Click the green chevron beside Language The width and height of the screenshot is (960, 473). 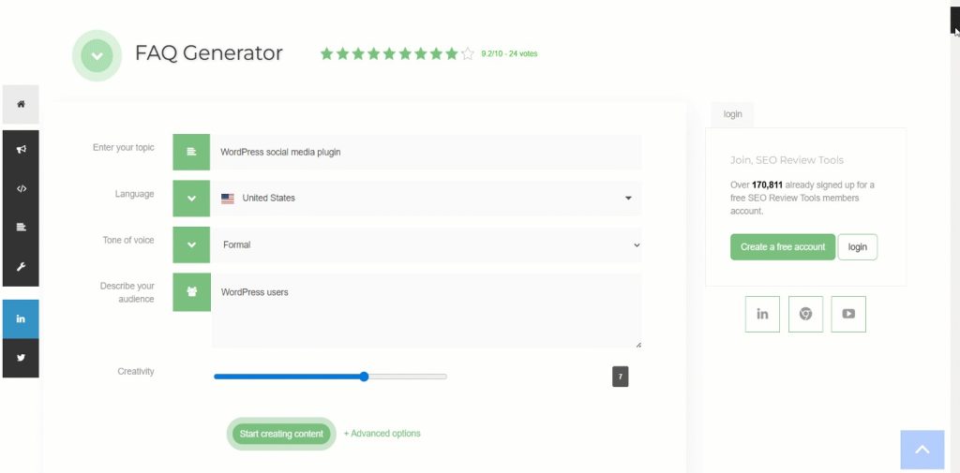(191, 199)
